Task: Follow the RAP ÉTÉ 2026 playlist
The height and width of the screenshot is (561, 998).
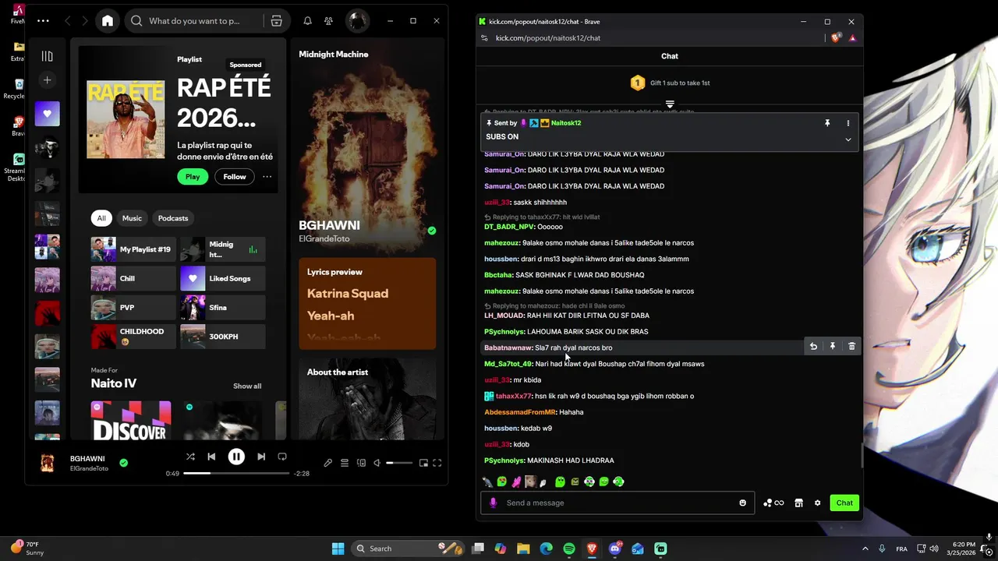Action: [235, 177]
